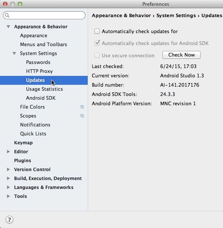Select the Tools category label

coord(20,196)
